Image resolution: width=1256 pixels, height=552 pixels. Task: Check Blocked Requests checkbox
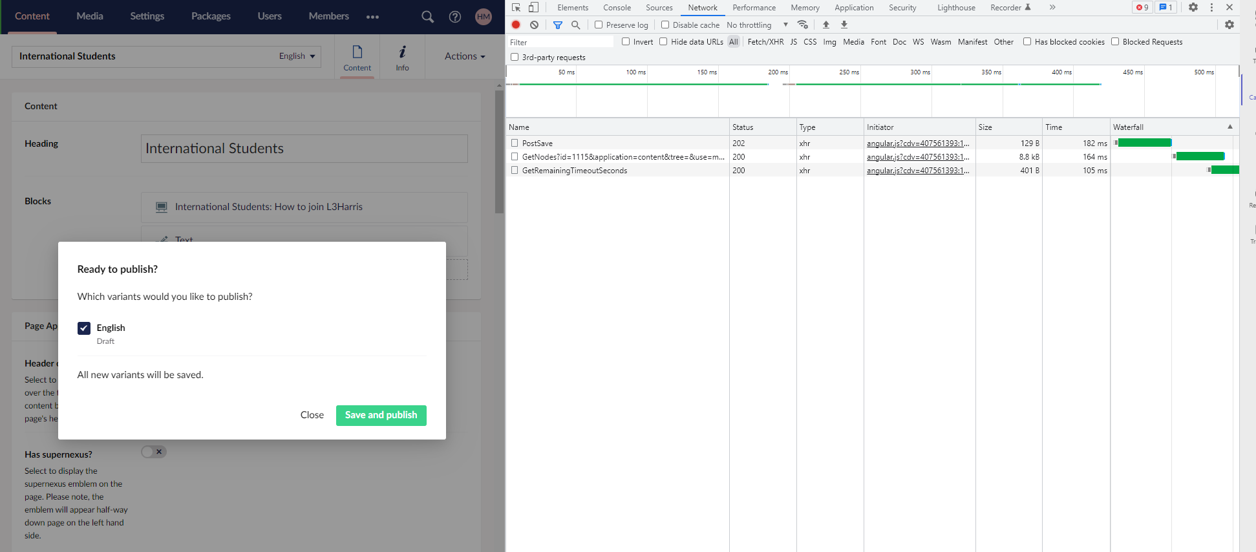point(1115,41)
